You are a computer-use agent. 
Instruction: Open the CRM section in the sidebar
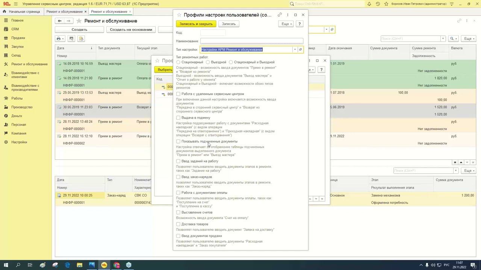[x=15, y=29]
